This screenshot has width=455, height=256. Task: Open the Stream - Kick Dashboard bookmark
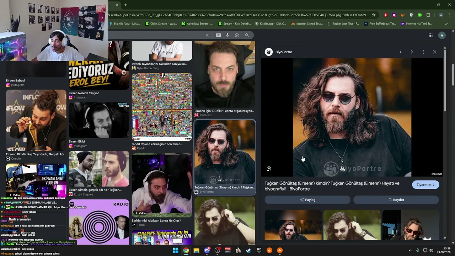click(234, 24)
